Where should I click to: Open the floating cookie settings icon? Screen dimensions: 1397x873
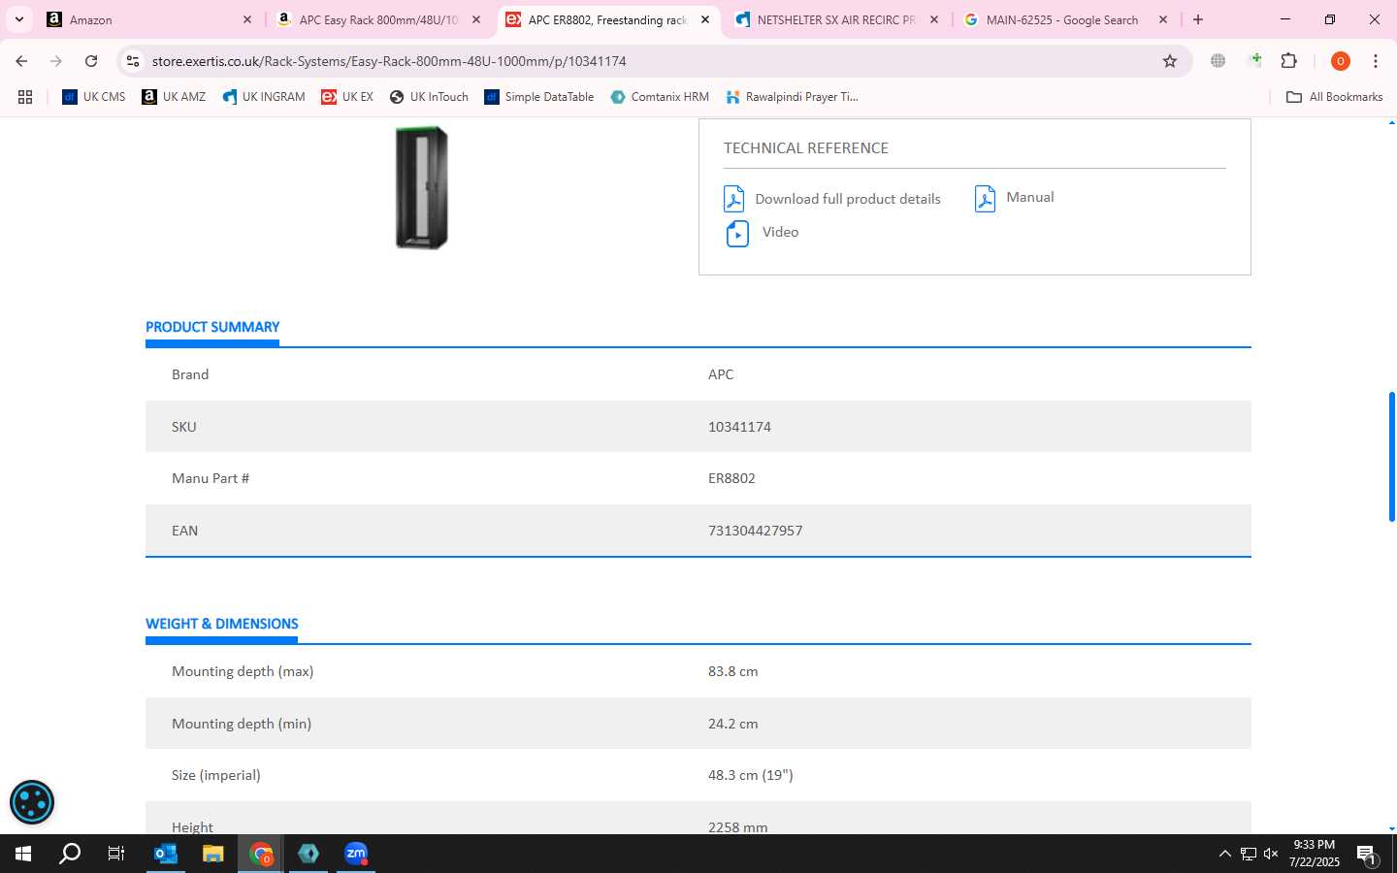(x=32, y=802)
